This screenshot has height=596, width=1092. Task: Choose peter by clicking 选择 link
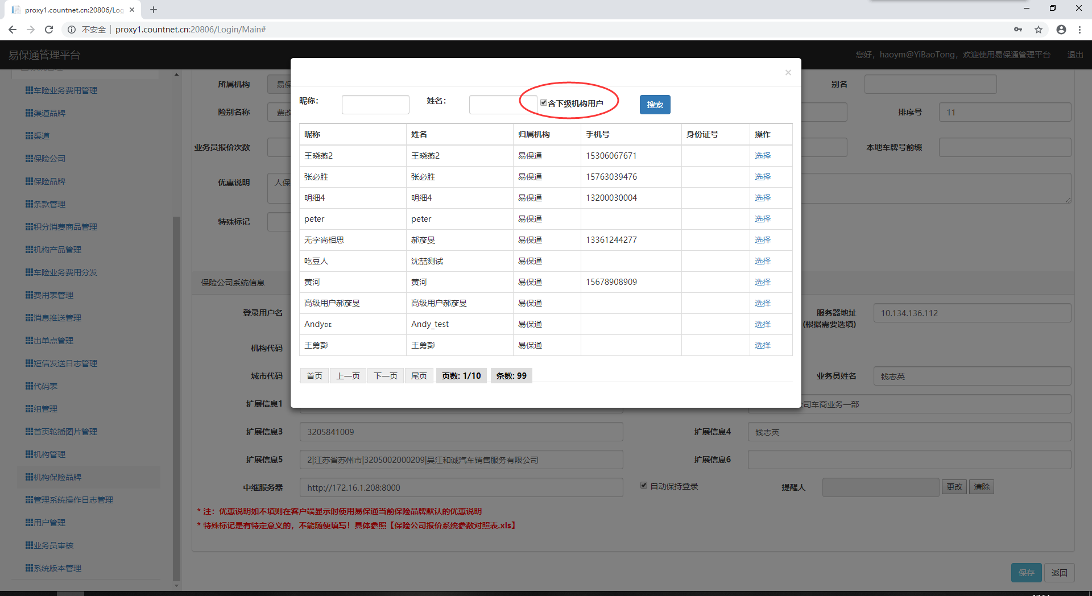[762, 219]
